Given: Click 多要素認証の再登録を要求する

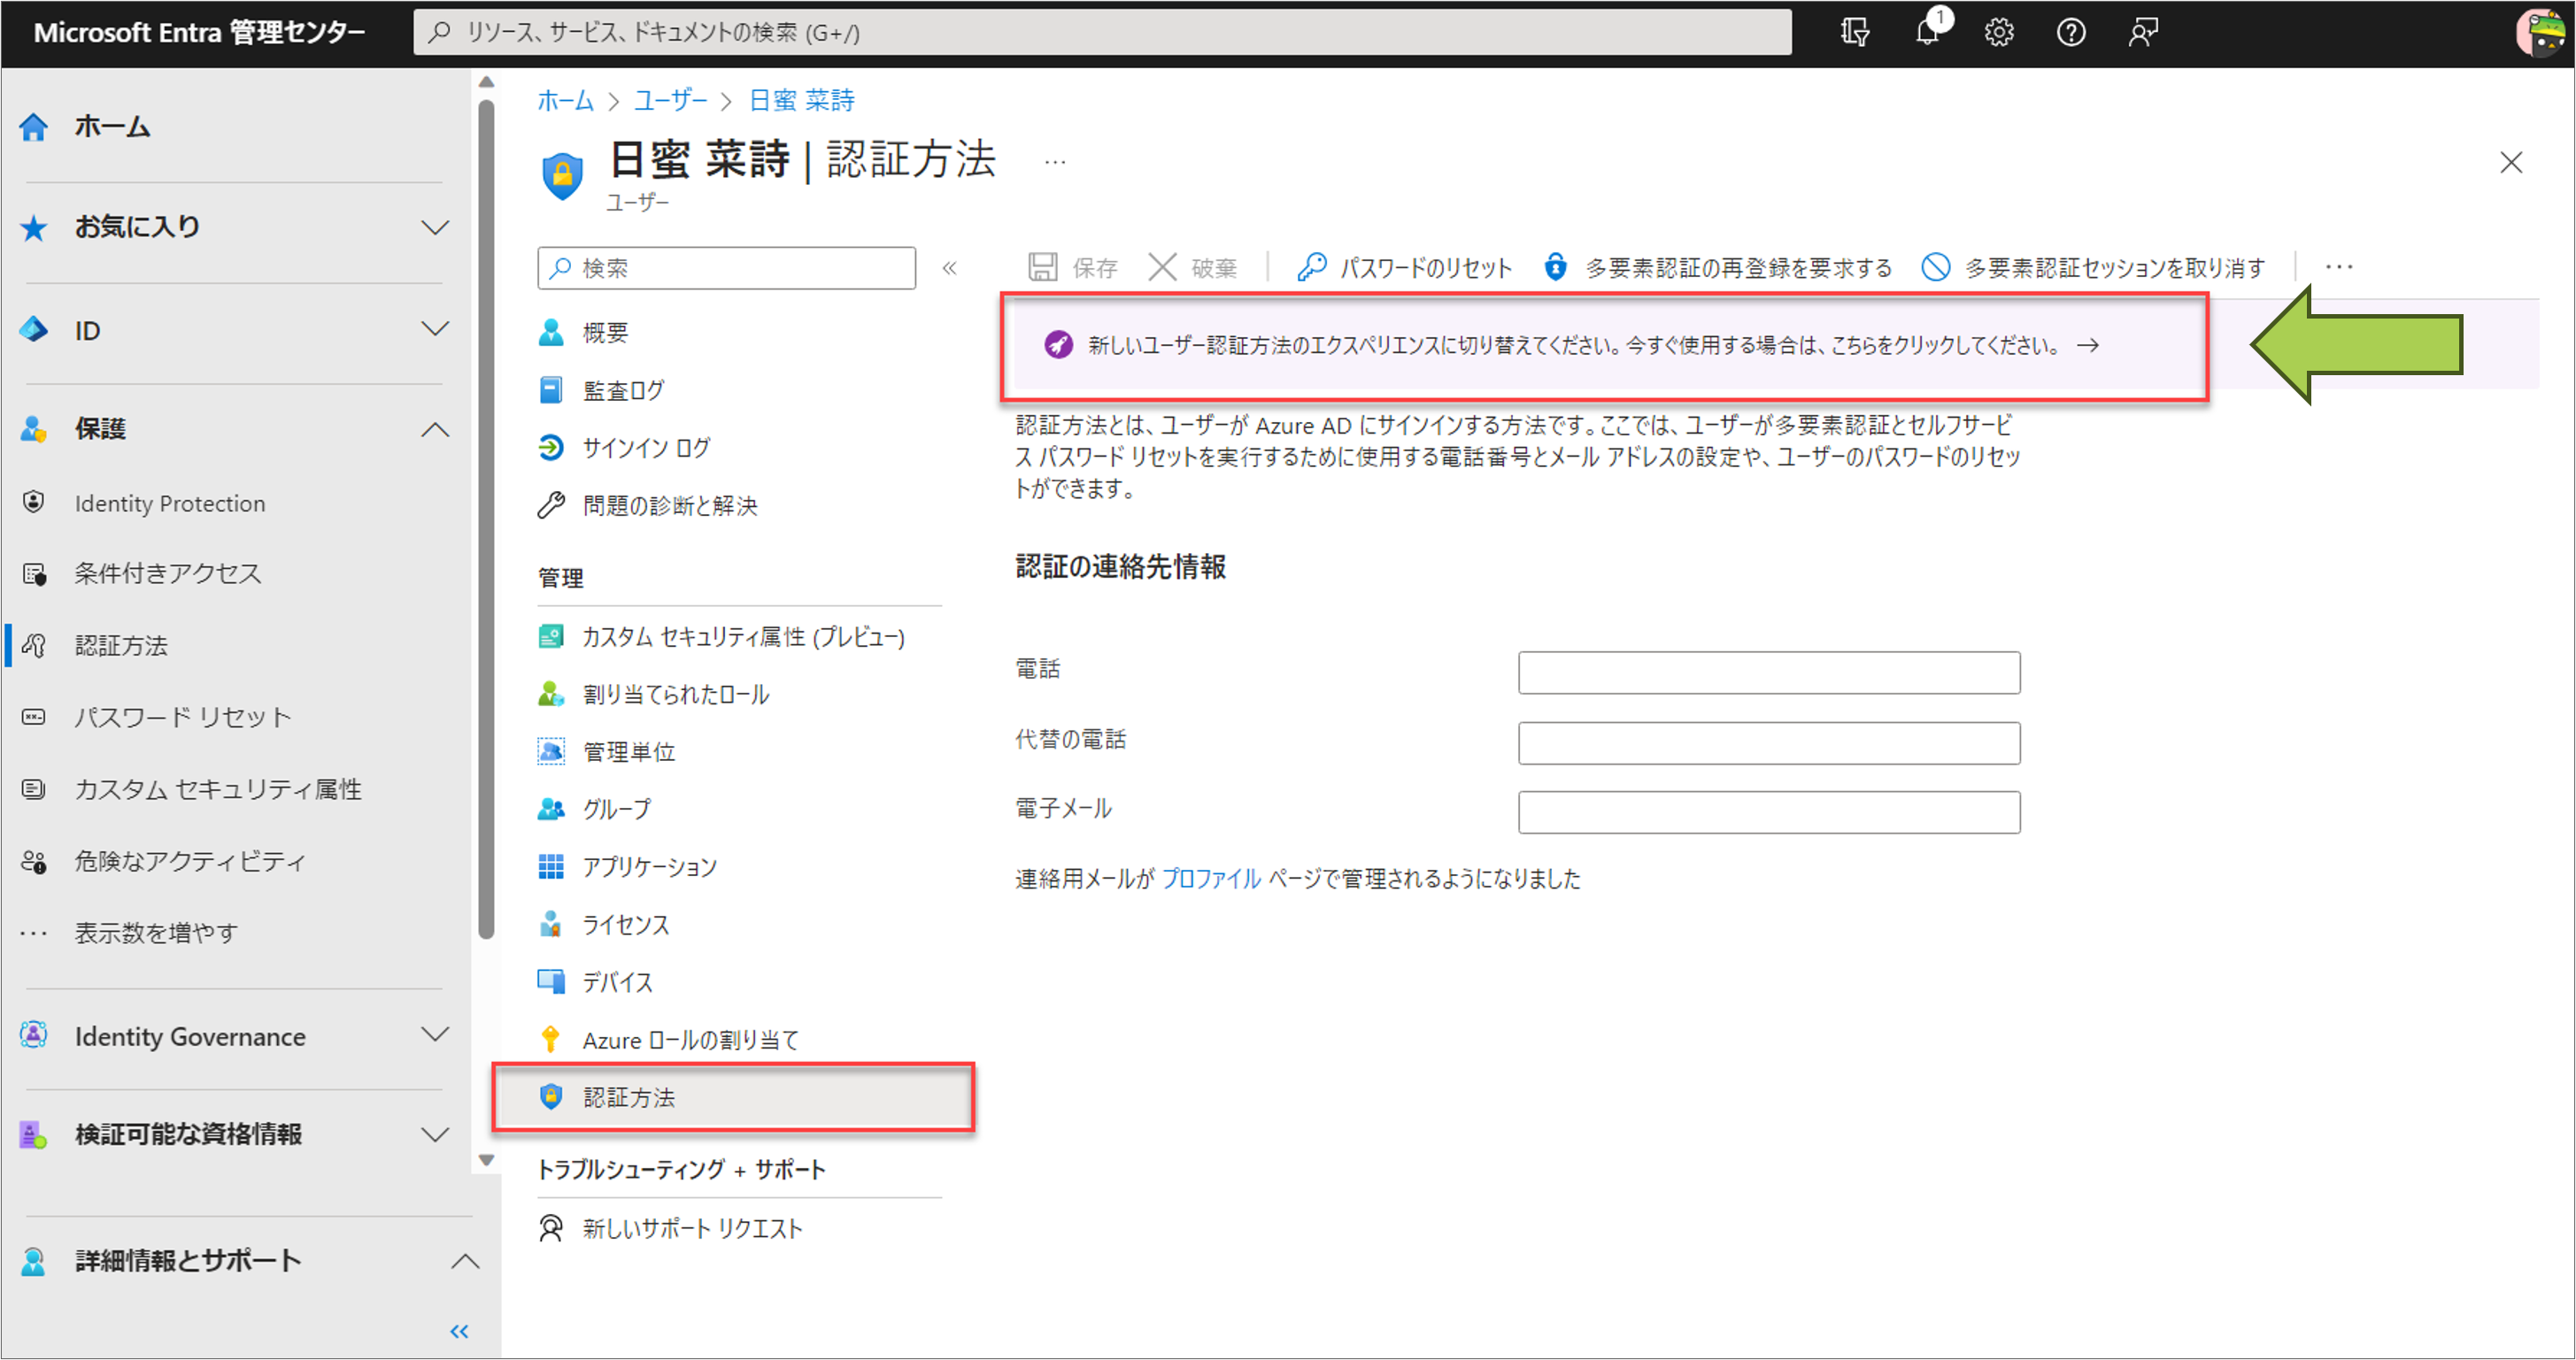Looking at the screenshot, I should pos(1718,268).
